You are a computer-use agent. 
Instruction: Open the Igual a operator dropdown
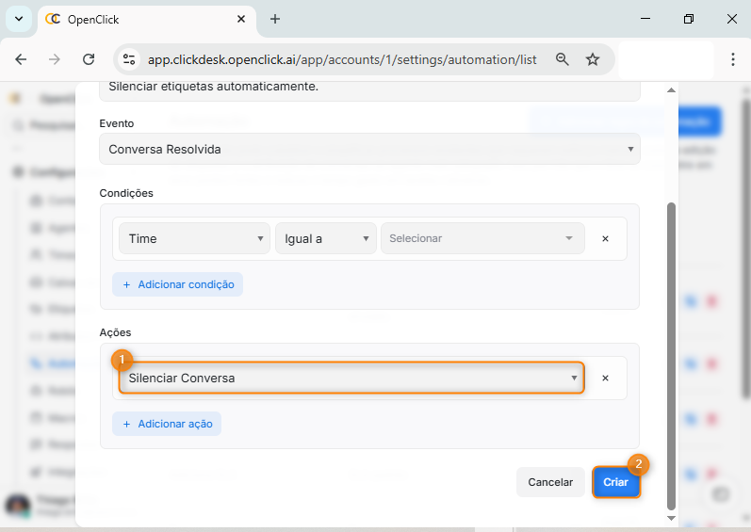click(325, 239)
